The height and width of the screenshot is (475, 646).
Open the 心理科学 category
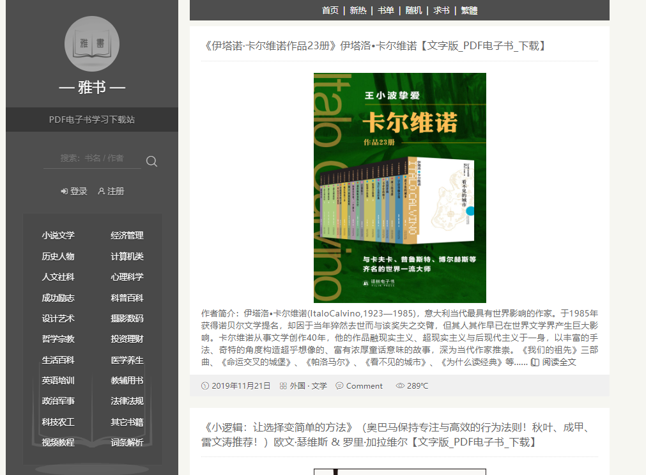tap(127, 277)
